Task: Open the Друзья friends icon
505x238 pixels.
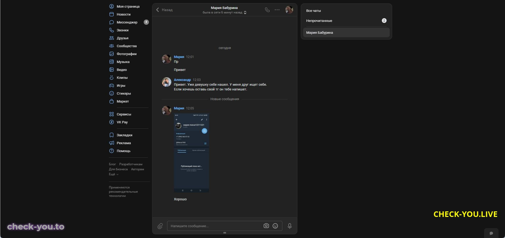Action: [x=112, y=38]
